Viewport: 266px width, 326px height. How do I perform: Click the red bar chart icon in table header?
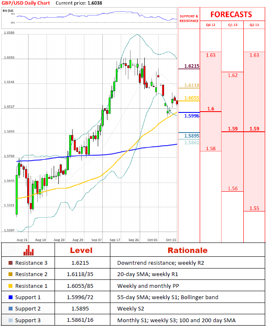(x=29, y=251)
